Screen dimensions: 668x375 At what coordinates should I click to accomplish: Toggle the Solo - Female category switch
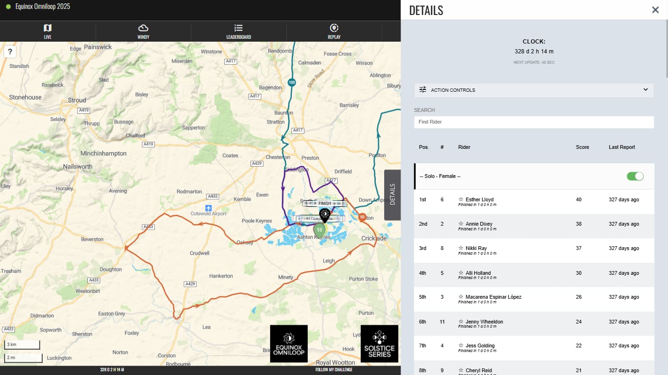[x=635, y=176]
